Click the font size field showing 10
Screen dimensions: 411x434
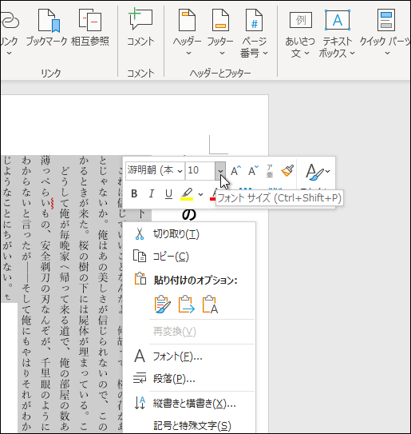pos(200,170)
